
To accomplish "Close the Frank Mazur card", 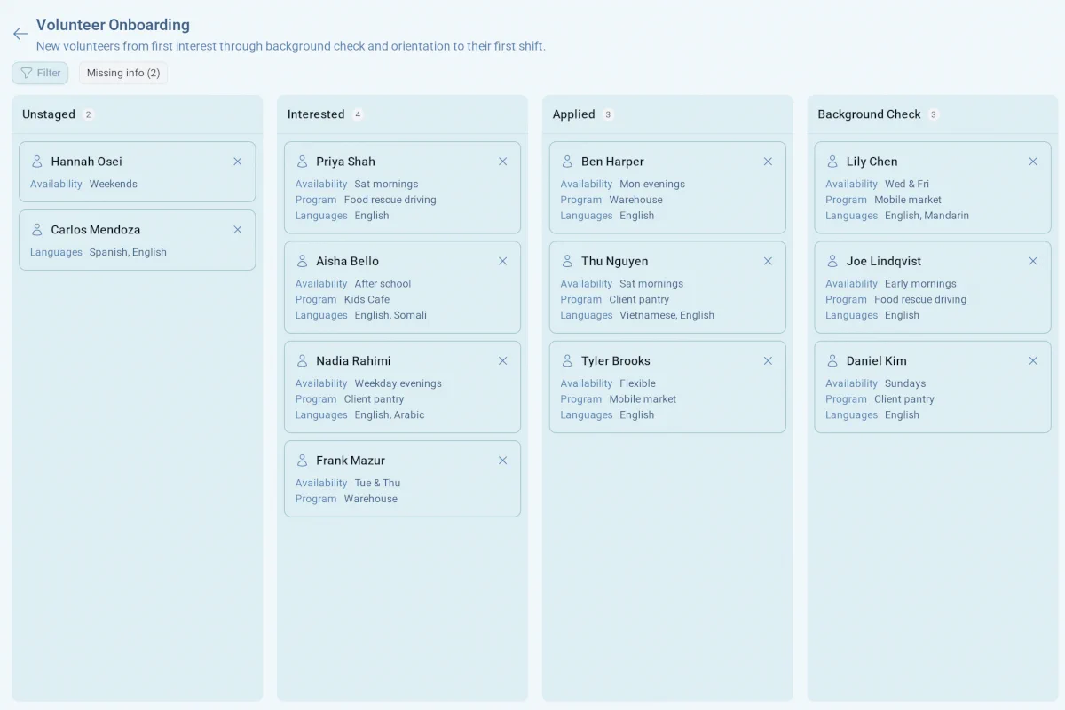I will [x=503, y=461].
